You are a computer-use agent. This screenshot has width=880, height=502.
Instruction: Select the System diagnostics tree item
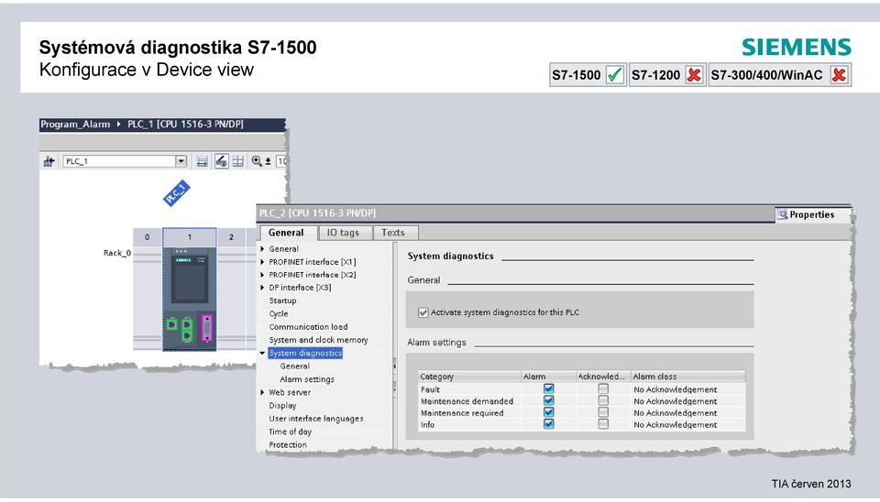[x=305, y=353]
